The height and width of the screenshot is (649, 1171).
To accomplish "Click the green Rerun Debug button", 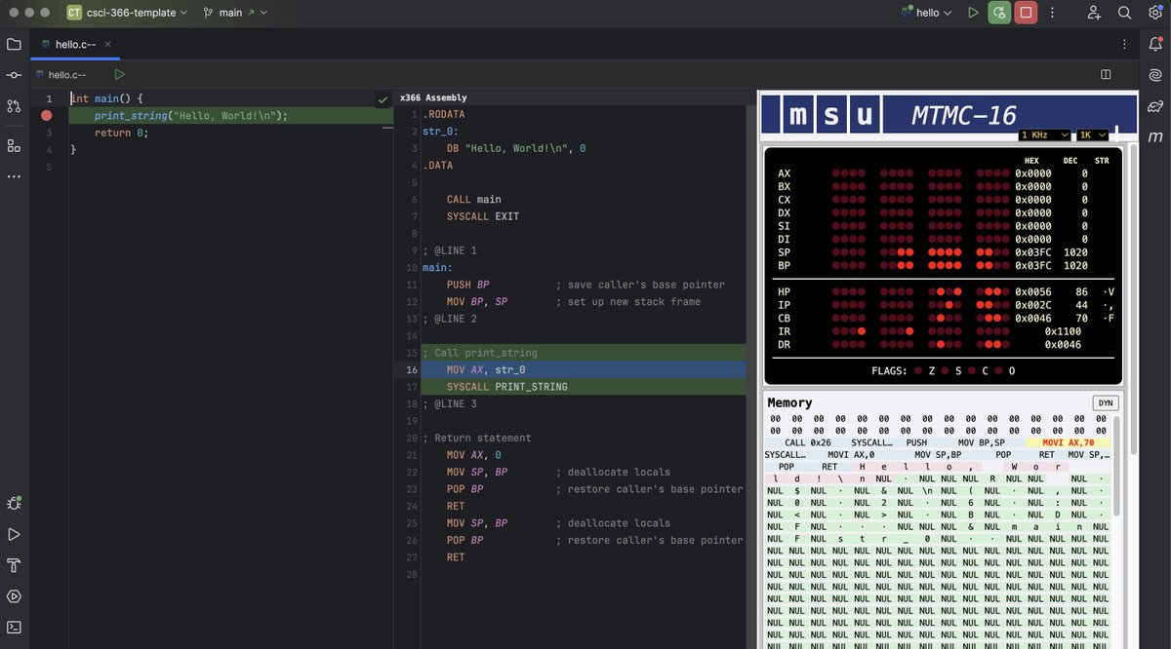I will click(999, 13).
